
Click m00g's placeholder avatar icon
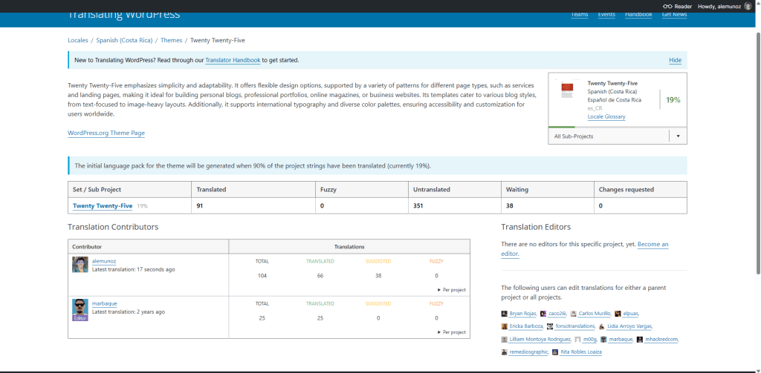(x=577, y=340)
